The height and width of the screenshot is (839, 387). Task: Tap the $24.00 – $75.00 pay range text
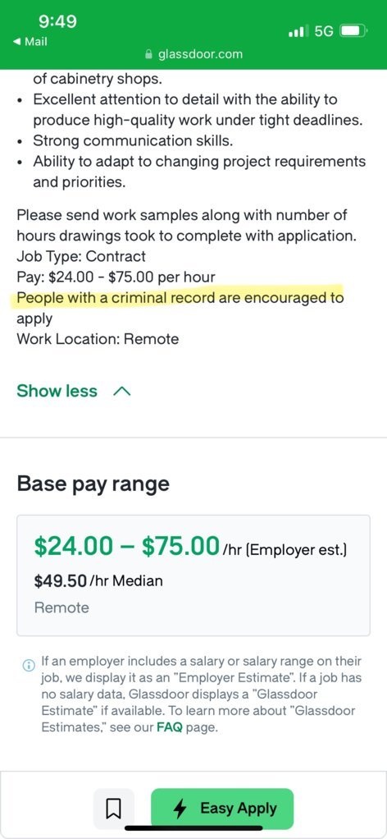coord(127,546)
